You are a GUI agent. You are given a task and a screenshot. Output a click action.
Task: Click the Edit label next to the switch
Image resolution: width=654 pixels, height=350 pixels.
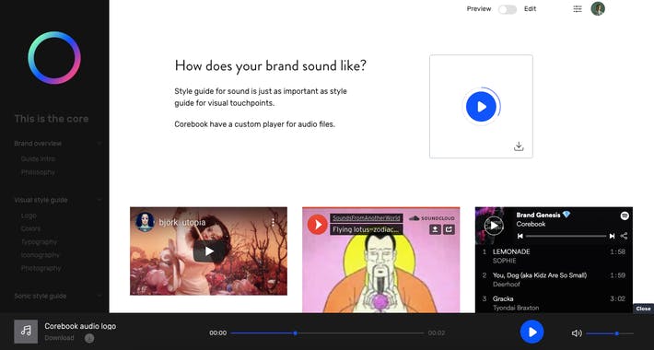tap(531, 9)
